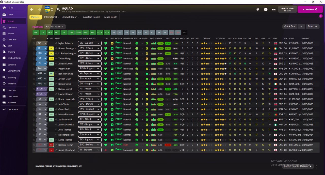Select the GK position filter tab
The image size is (325, 175).
point(36,33)
